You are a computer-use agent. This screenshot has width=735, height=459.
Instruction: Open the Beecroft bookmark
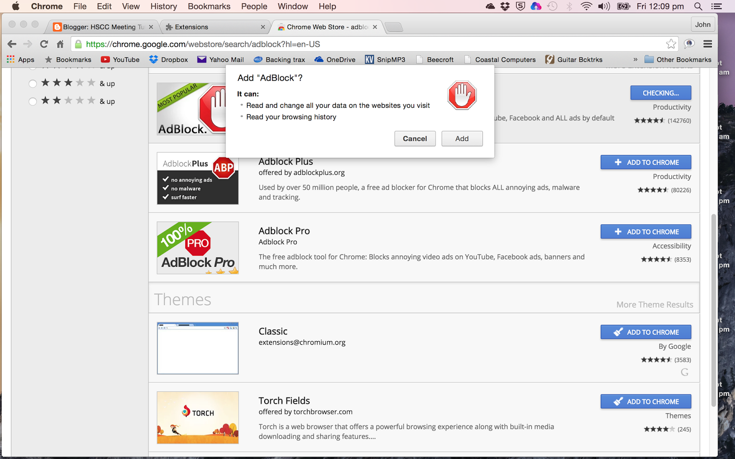(x=435, y=60)
